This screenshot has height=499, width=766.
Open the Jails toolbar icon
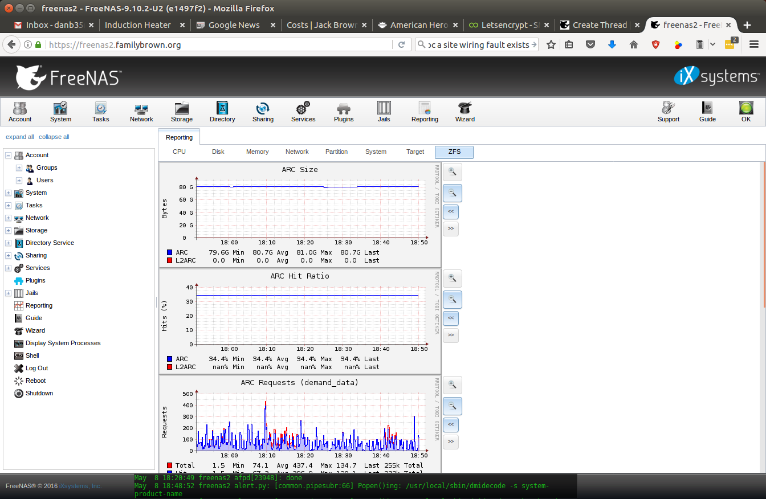coord(384,112)
